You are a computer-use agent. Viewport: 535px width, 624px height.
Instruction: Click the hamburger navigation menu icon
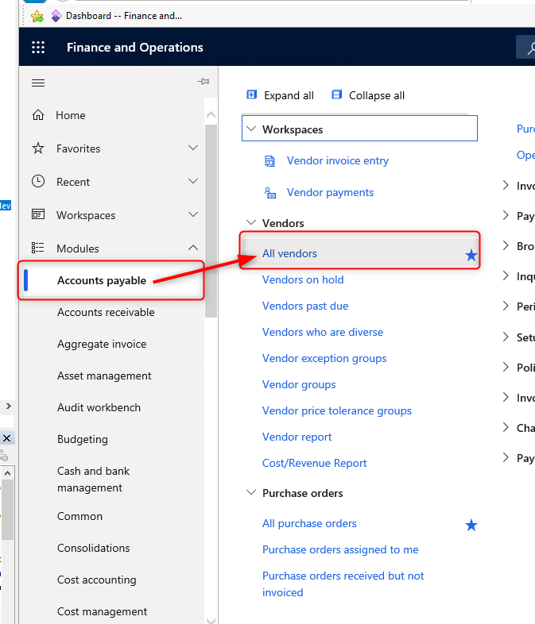tap(38, 83)
